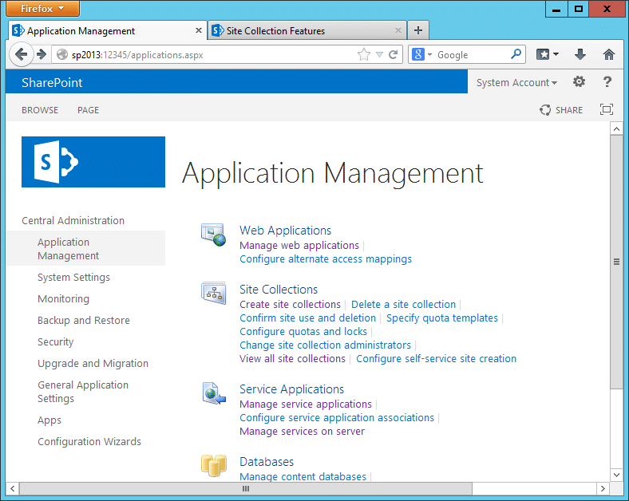The height and width of the screenshot is (501, 629).
Task: Open Backup and Restore
Action: point(84,320)
